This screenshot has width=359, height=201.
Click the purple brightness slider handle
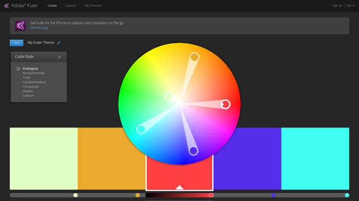[x=273, y=195]
